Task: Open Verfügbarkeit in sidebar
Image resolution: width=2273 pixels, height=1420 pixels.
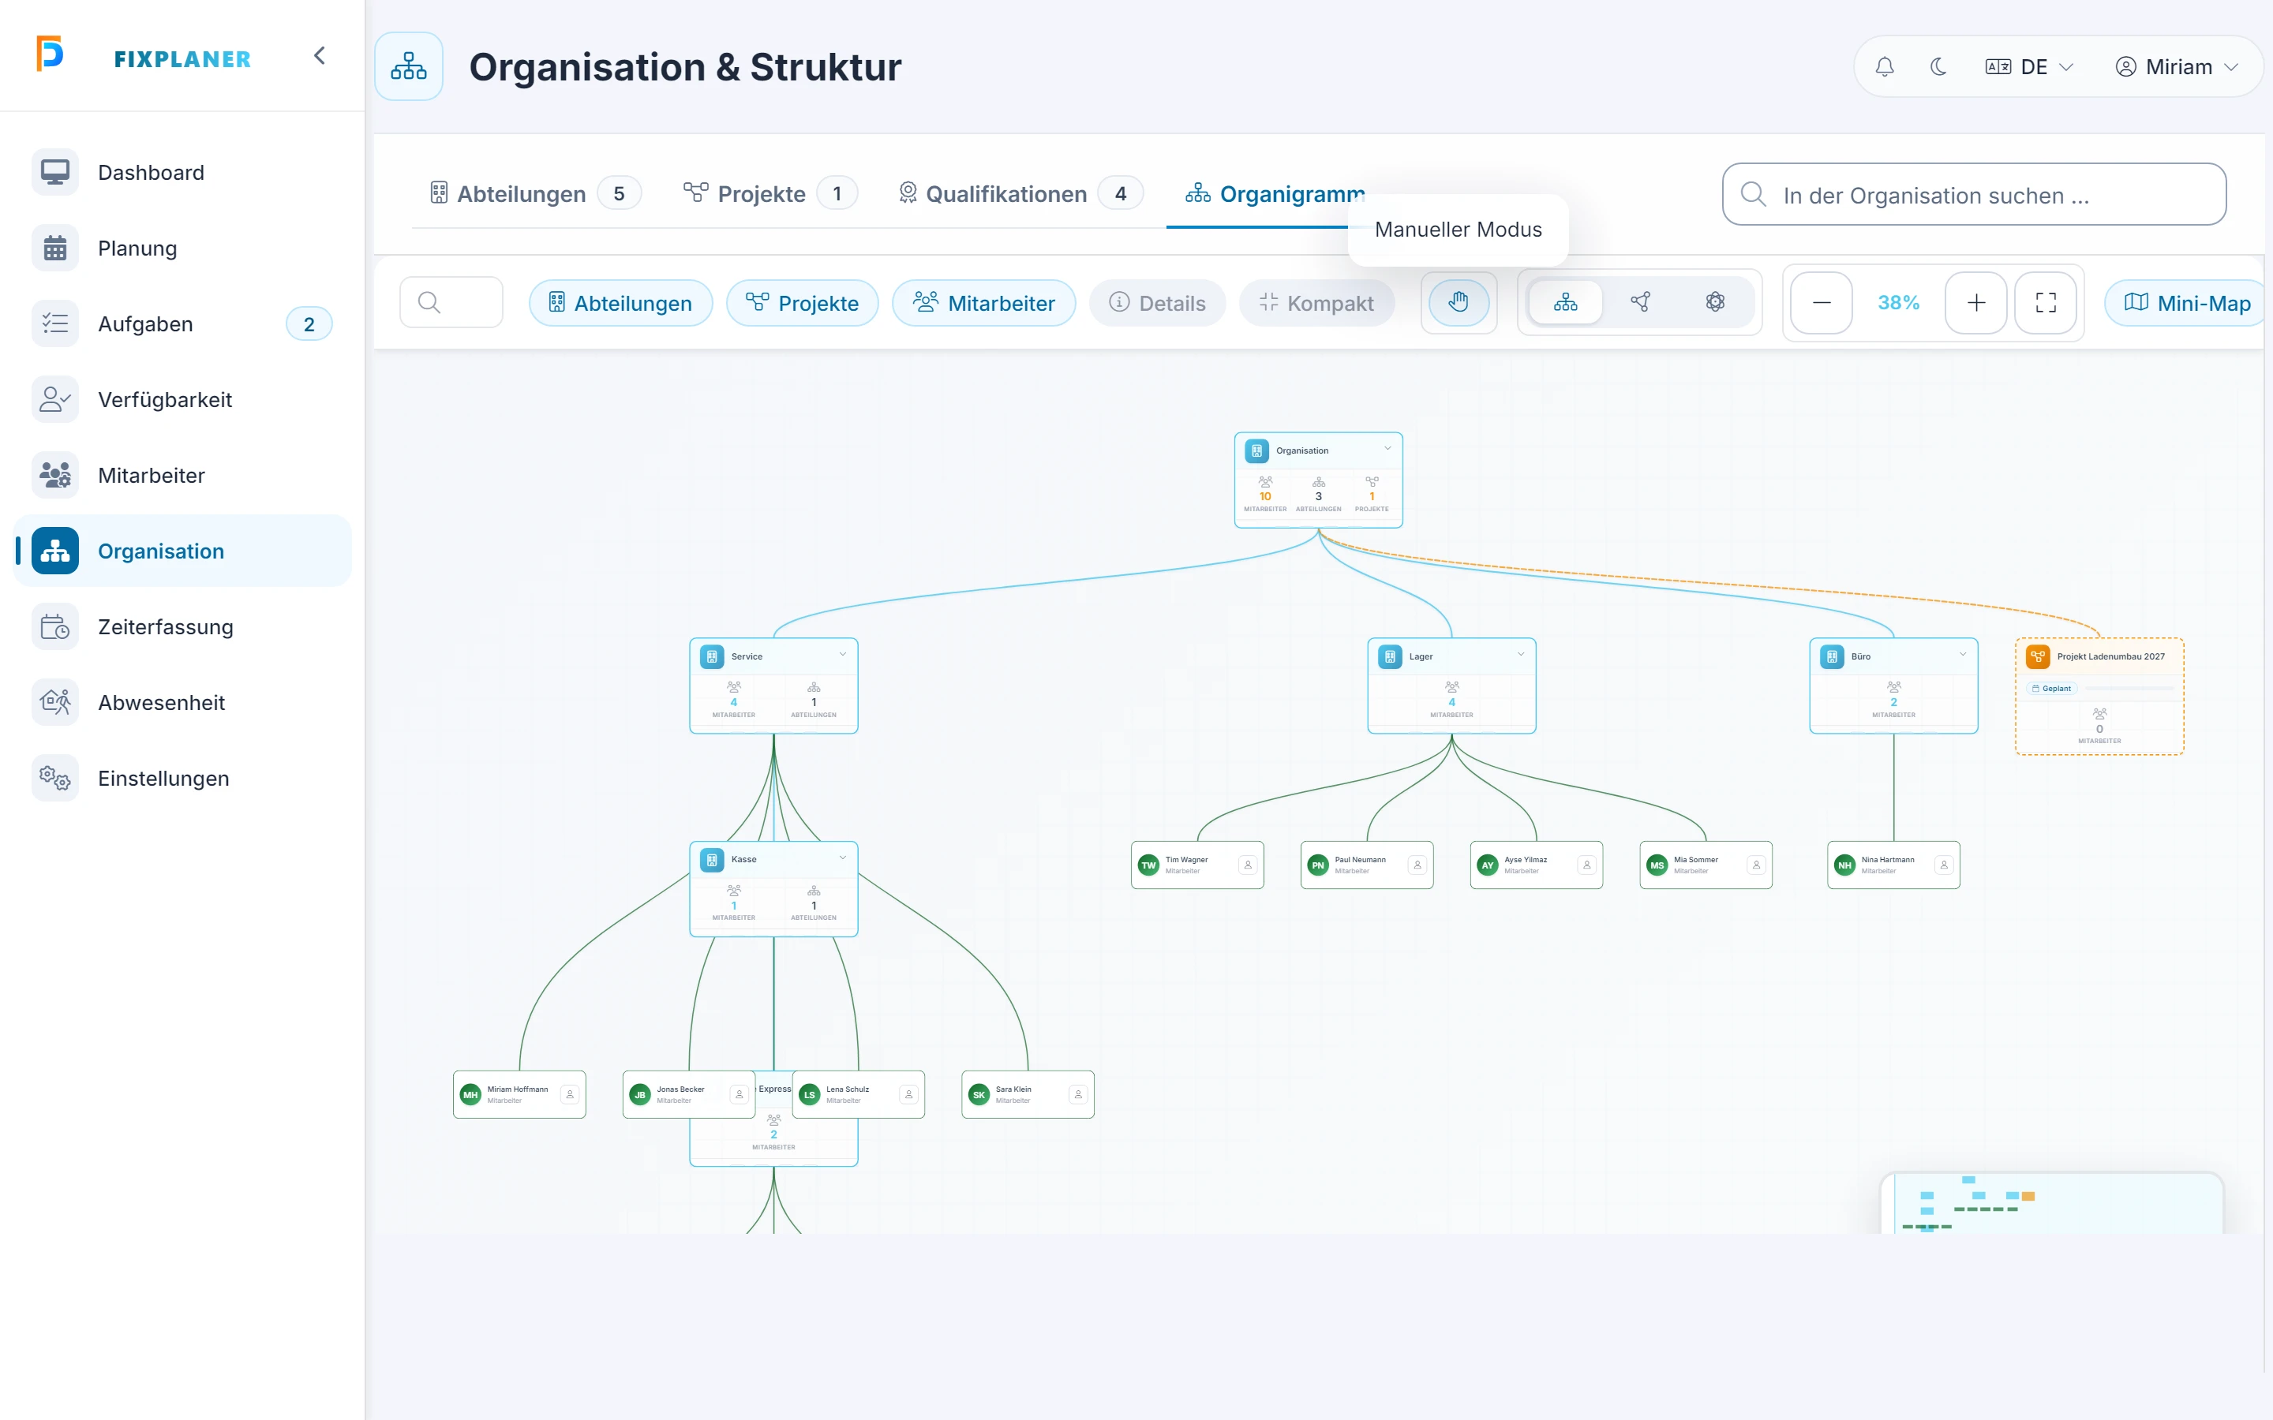Action: (182, 400)
